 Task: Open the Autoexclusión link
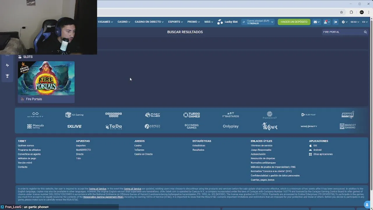[258, 154]
